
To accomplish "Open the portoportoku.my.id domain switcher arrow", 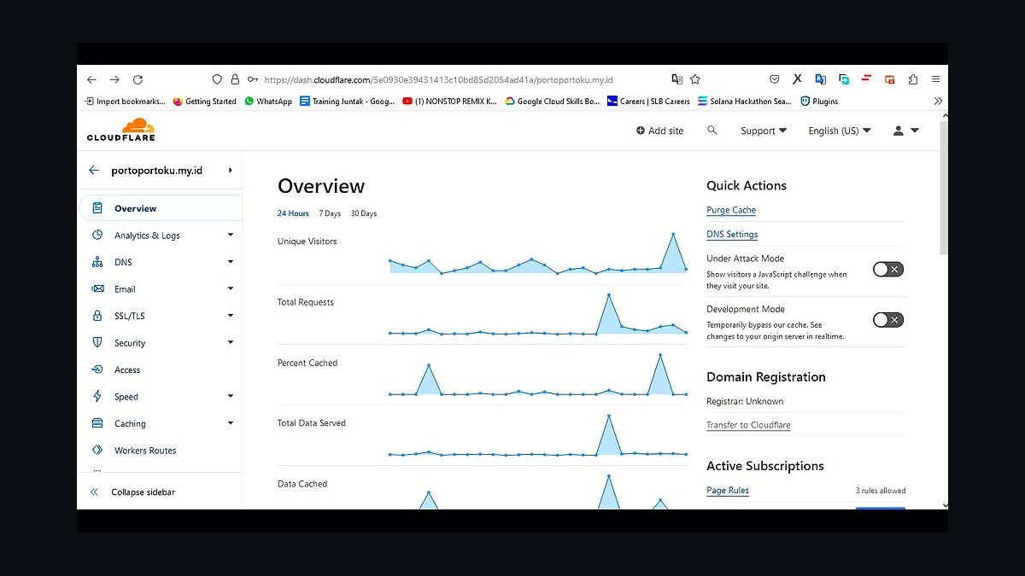I will (x=231, y=170).
